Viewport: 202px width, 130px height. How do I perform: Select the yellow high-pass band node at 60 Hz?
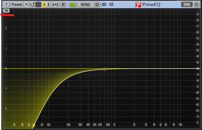(34, 126)
